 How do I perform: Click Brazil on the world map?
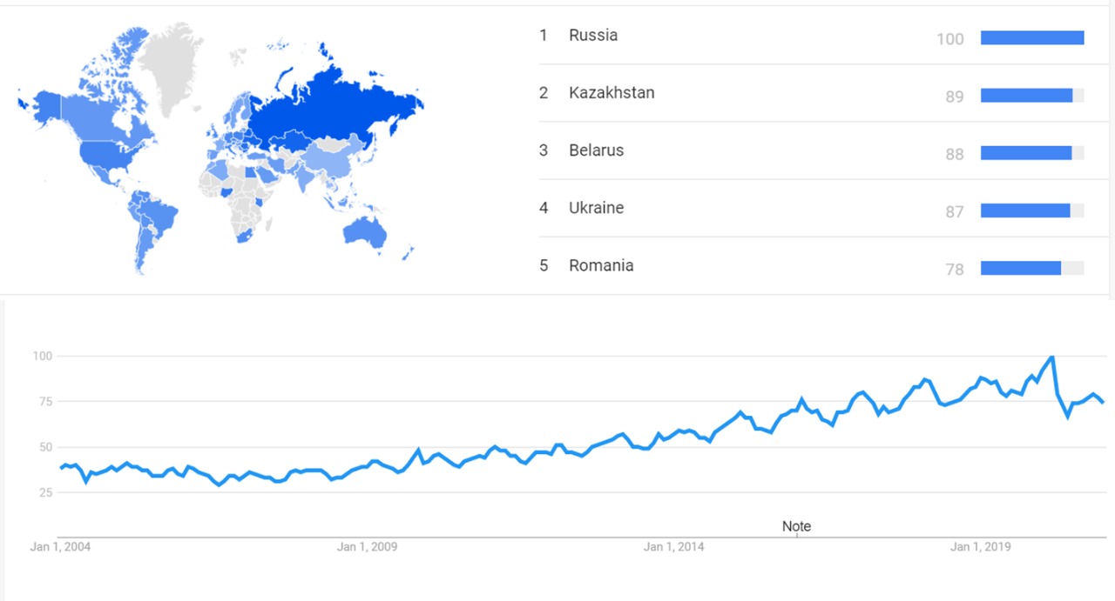click(155, 213)
